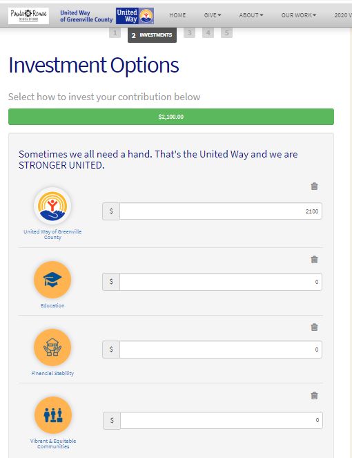The width and height of the screenshot is (352, 458).
Task: Click the green $2,100.00 progress bar
Action: click(x=171, y=117)
